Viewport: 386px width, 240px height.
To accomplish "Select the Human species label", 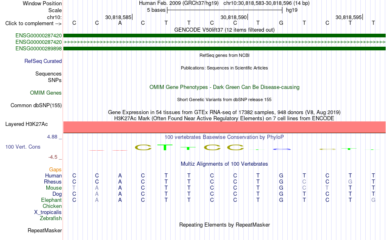I will coord(53,176).
